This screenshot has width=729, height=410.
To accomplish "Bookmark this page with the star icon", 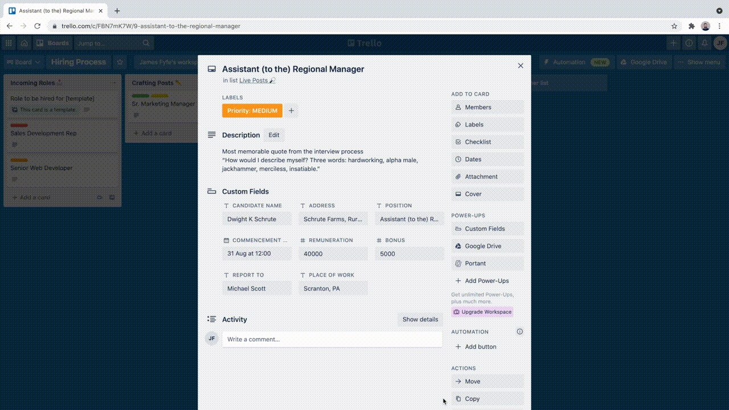I will pyautogui.click(x=674, y=26).
